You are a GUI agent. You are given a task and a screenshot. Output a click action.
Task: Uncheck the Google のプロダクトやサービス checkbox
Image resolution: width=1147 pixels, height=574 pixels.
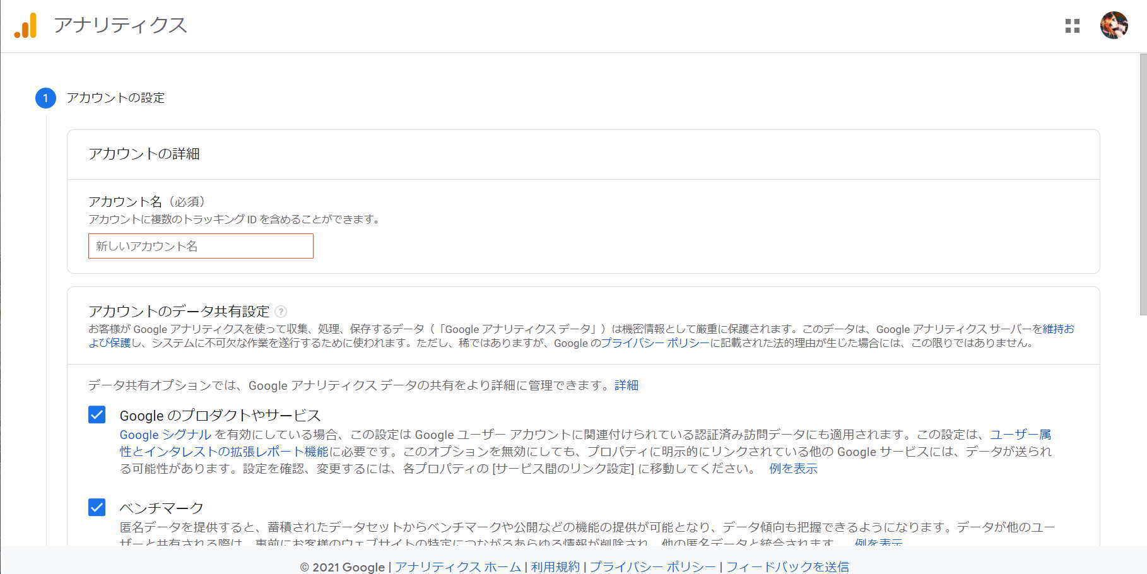pos(97,414)
